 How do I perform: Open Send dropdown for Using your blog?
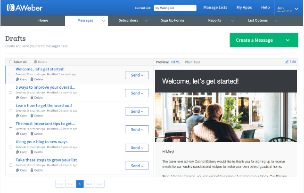137,147
